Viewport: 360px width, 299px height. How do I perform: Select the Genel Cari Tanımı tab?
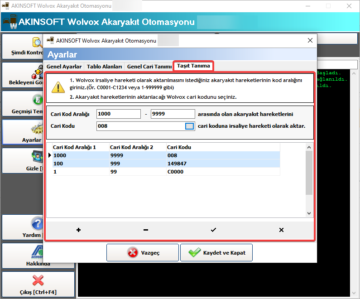click(x=149, y=67)
